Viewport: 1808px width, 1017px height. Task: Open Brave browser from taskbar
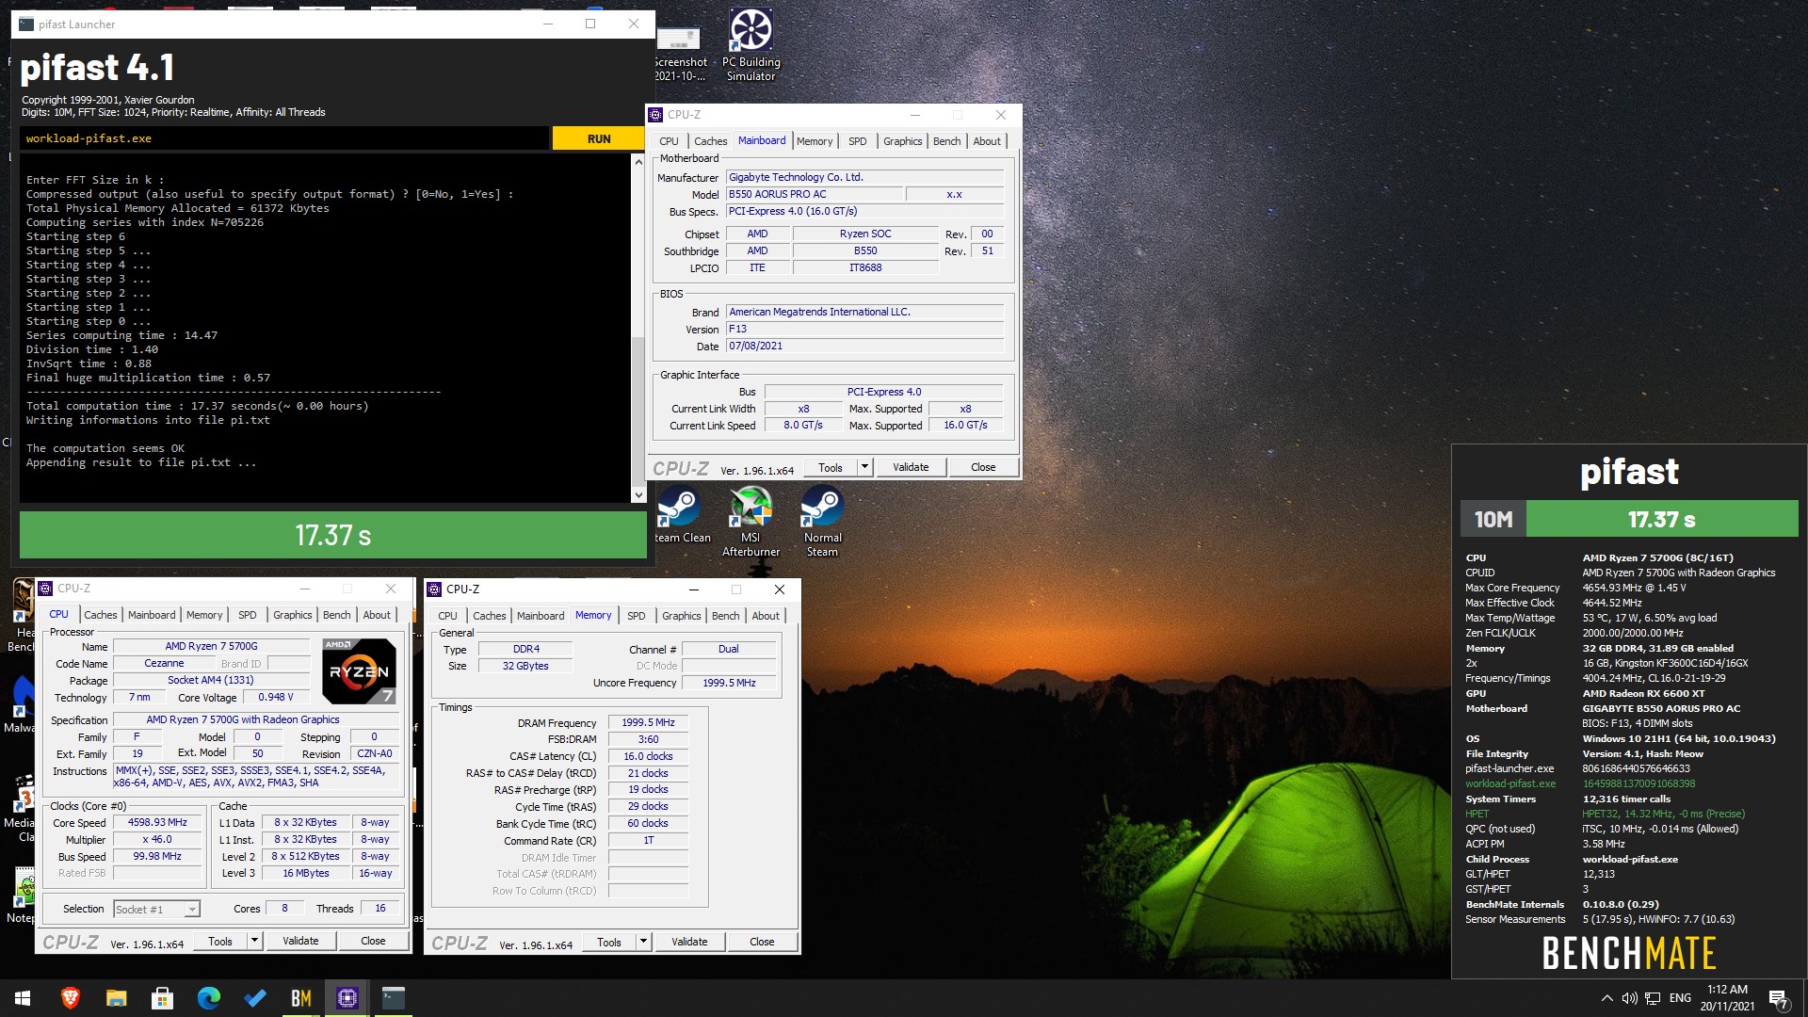click(x=70, y=998)
